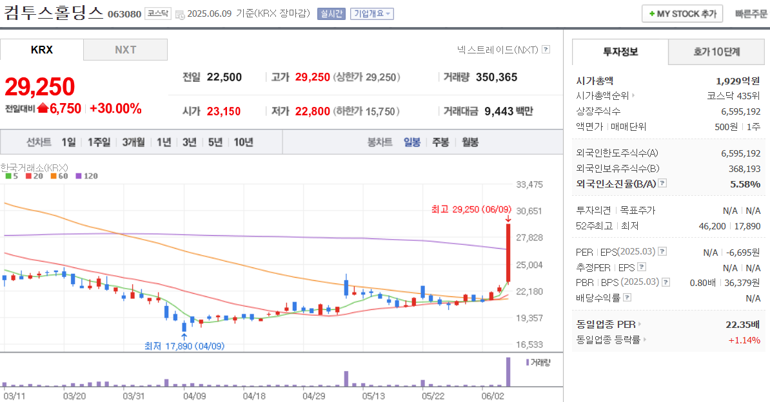Click the 거래대금 value 9,443 백만
Image resolution: width=770 pixels, height=402 pixels.
(508, 111)
